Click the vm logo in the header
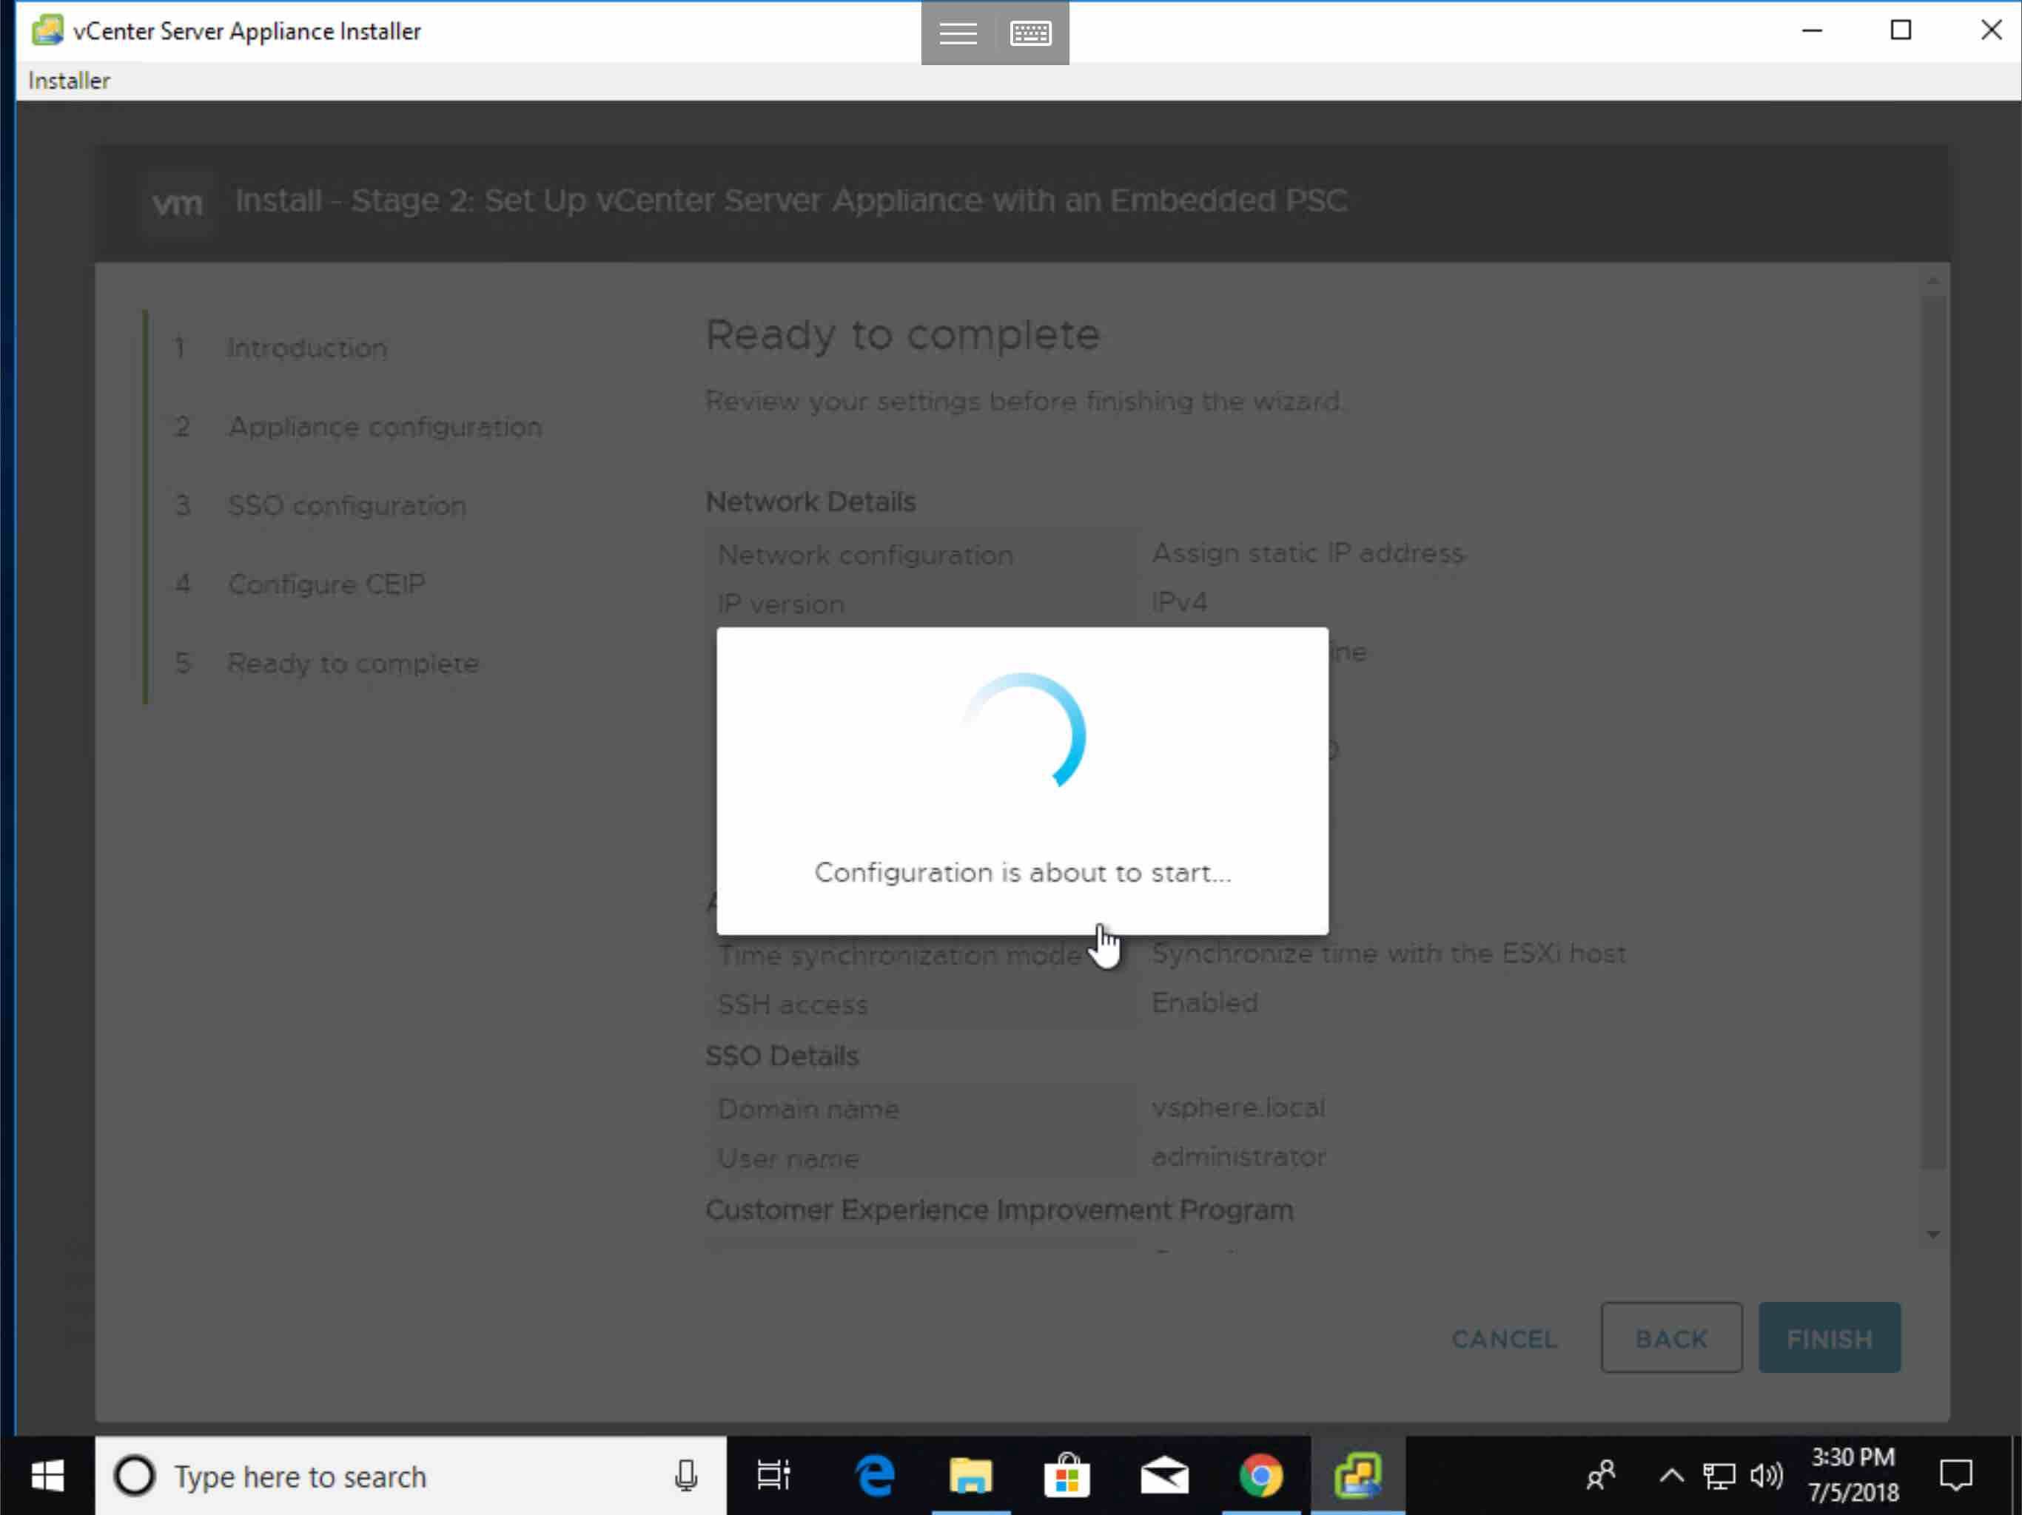Image resolution: width=2022 pixels, height=1515 pixels. tap(176, 202)
